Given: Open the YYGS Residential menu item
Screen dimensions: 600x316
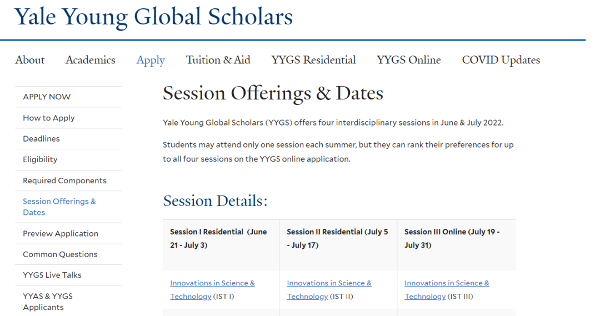Looking at the screenshot, I should click(313, 60).
